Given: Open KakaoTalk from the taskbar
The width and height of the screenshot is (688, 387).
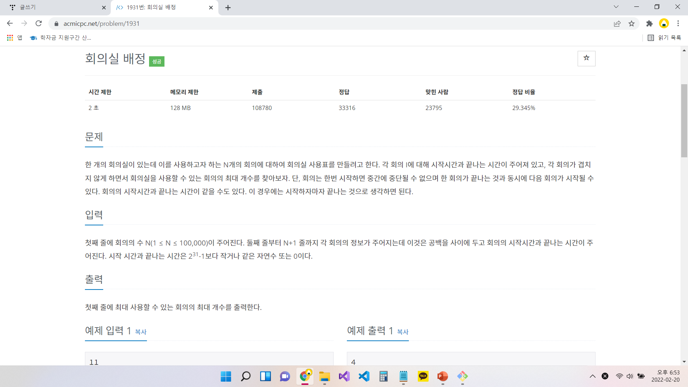Looking at the screenshot, I should (423, 376).
